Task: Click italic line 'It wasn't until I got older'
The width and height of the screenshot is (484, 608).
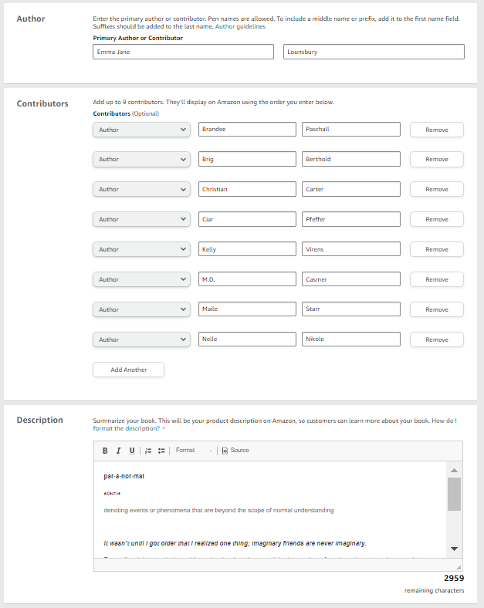Action: pyautogui.click(x=235, y=543)
